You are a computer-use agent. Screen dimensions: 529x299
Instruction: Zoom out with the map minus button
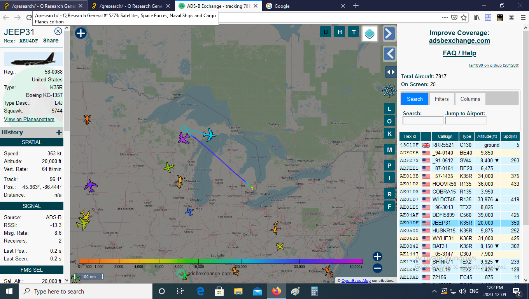pyautogui.click(x=377, y=268)
